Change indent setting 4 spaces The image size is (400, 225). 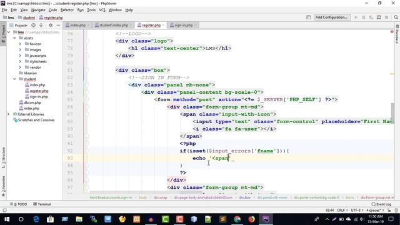pyautogui.click(x=375, y=211)
